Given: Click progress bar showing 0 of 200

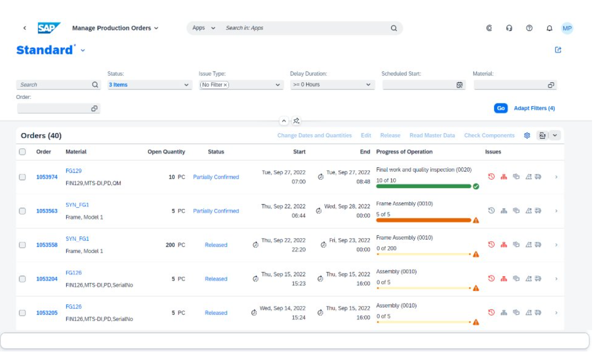Looking at the screenshot, I should click(x=424, y=254).
